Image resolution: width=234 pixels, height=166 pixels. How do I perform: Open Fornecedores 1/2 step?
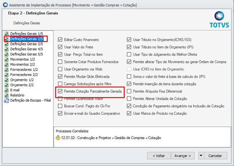tap(24, 69)
